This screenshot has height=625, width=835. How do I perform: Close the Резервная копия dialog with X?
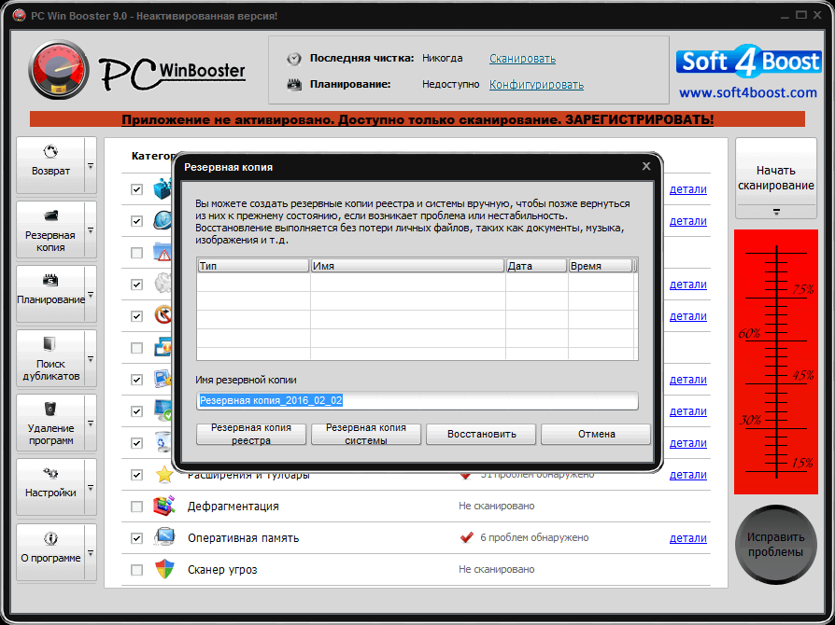pos(646,166)
